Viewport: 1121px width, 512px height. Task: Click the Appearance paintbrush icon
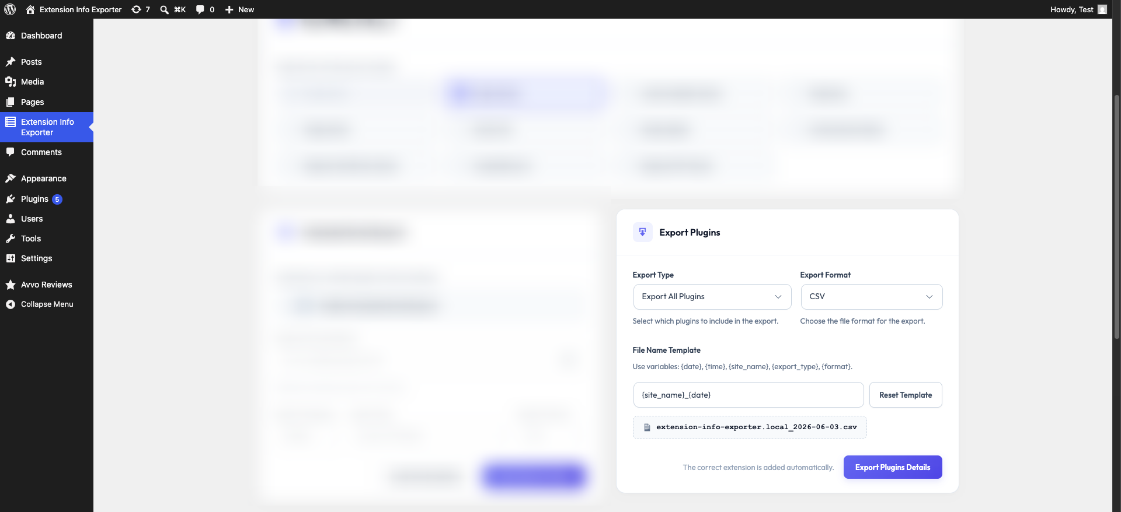tap(11, 178)
